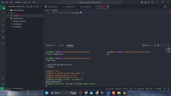Viewport: 171px width, 96px height.
Task: Open Accounts menu in activity bar
Action: (3, 78)
